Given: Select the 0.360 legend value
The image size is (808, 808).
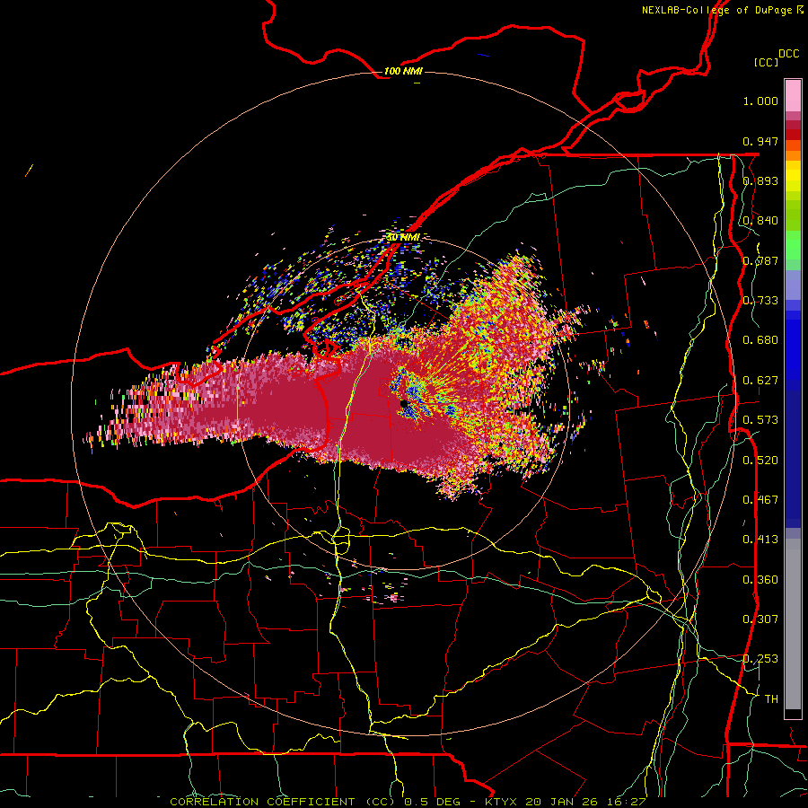Looking at the screenshot, I should [x=760, y=580].
